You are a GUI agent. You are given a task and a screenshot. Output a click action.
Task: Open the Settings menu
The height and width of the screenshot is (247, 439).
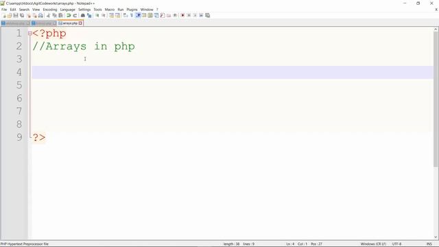click(84, 10)
